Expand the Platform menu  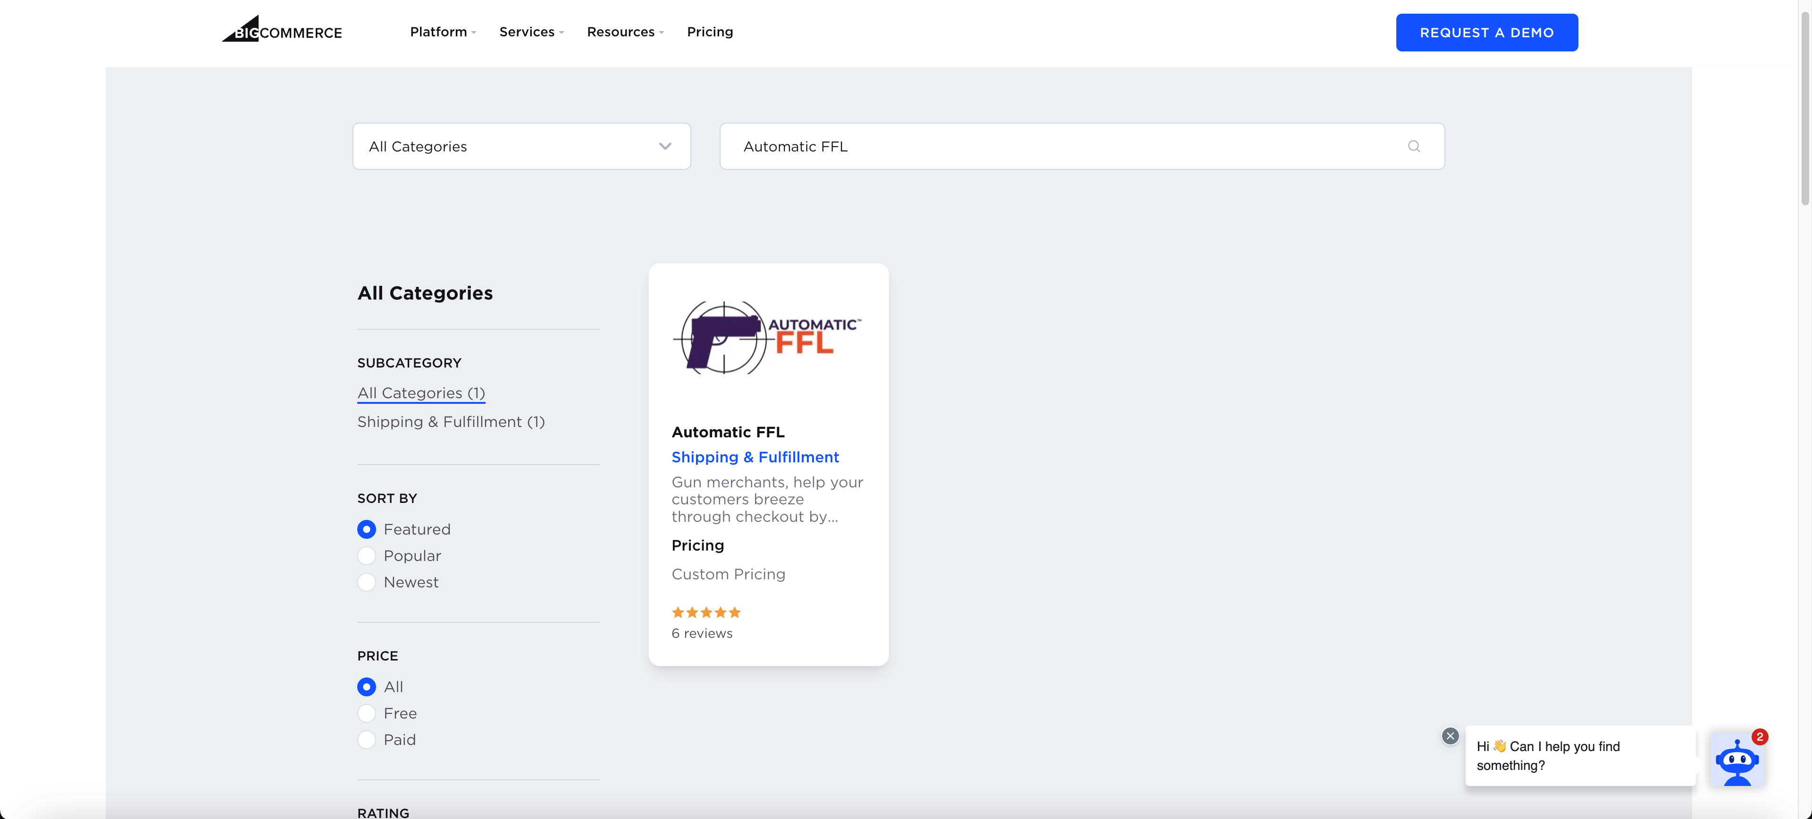coord(443,32)
